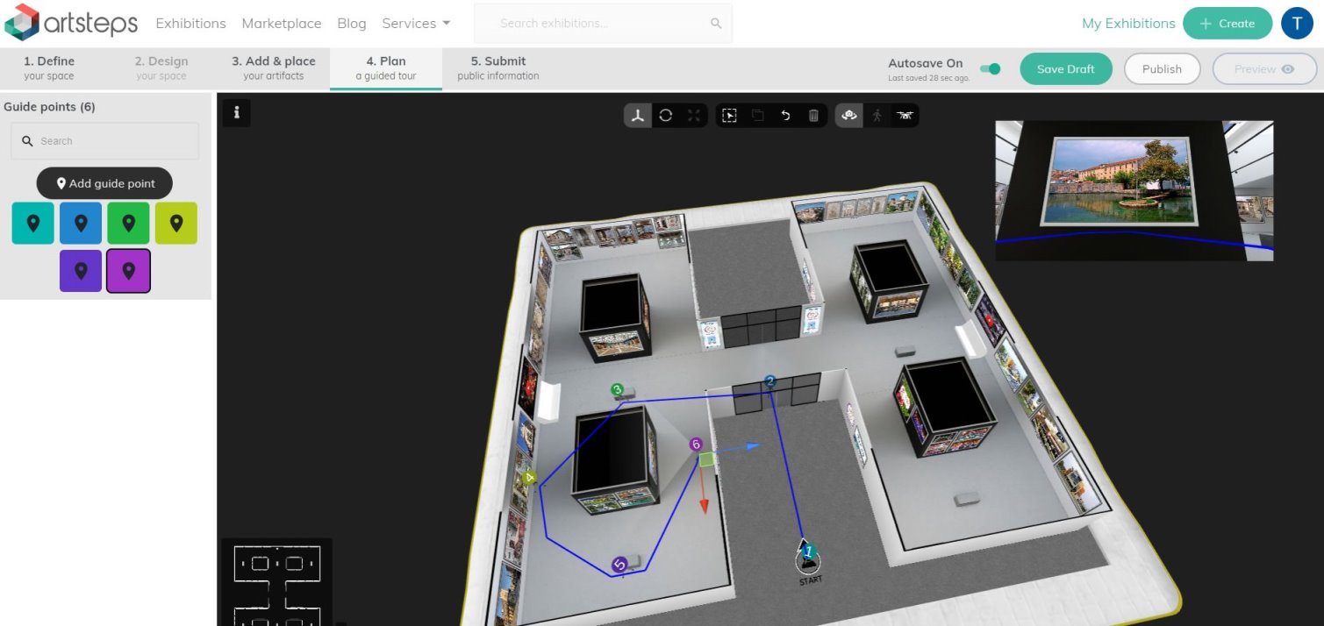Screen dimensions: 1324x626
Task: Toggle the Autosave switch off
Action: (991, 68)
